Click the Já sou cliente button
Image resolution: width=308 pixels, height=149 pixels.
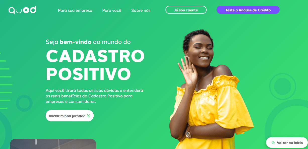(186, 10)
